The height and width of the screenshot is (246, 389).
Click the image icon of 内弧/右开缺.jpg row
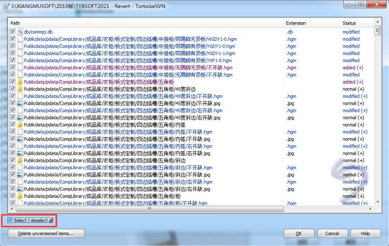pyautogui.click(x=20, y=154)
